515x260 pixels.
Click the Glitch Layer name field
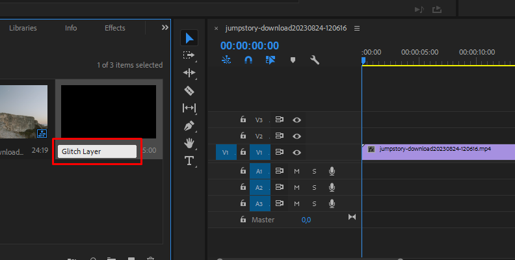click(x=97, y=151)
